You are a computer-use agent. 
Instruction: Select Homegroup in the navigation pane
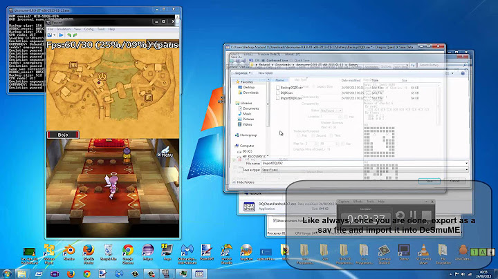click(x=246, y=135)
